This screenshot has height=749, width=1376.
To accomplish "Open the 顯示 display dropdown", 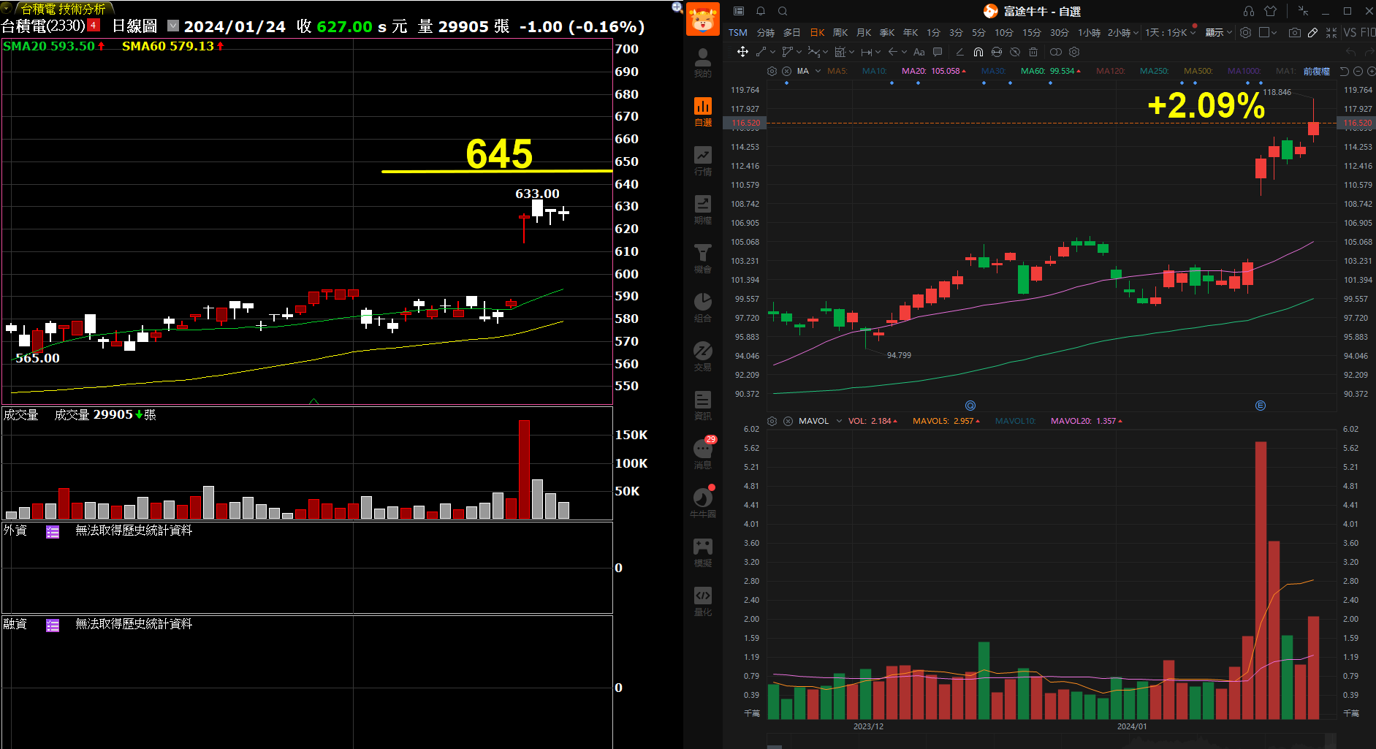I will [1218, 33].
